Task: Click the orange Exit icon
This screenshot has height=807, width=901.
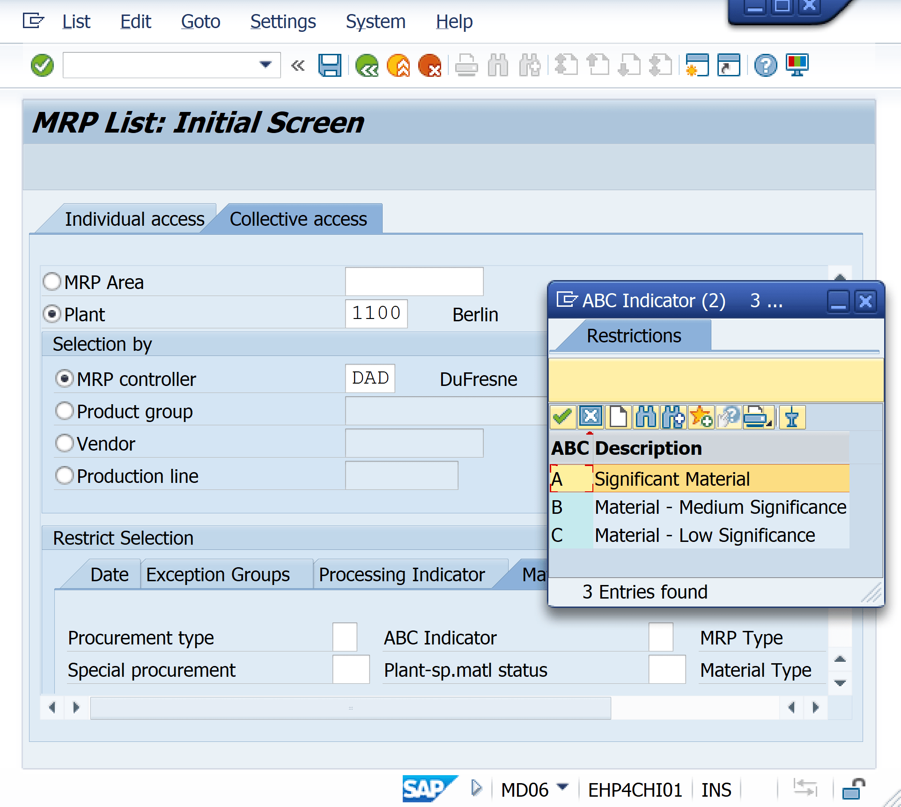Action: (398, 65)
